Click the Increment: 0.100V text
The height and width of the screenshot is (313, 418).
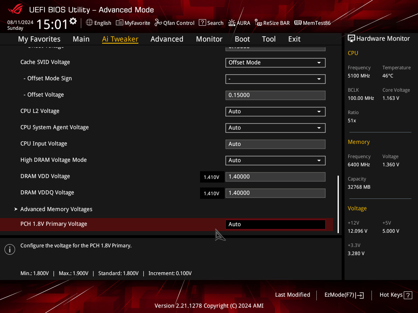point(170,273)
